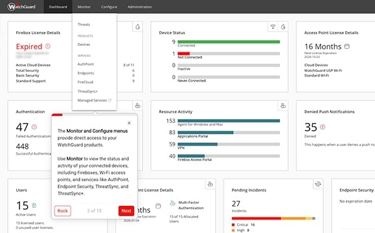The image size is (375, 233).
Task: Click '15 of 15 Allocated Users' text
Action: pos(184,219)
